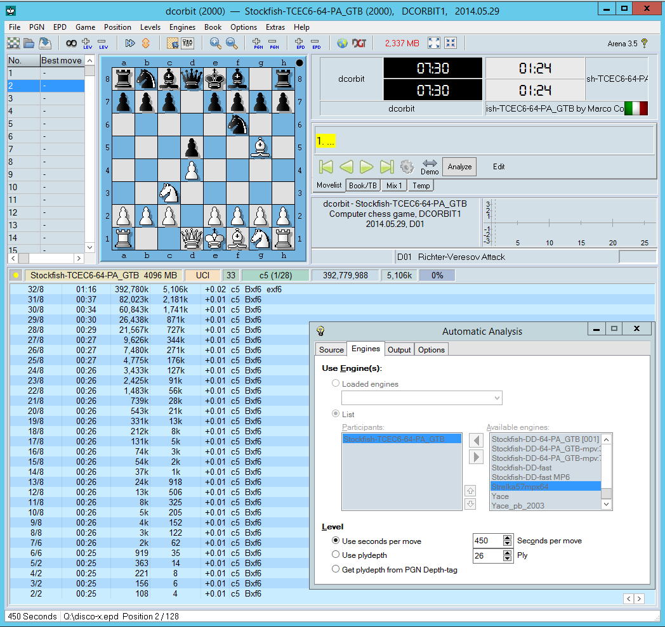Open the Movelist tab

click(329, 185)
